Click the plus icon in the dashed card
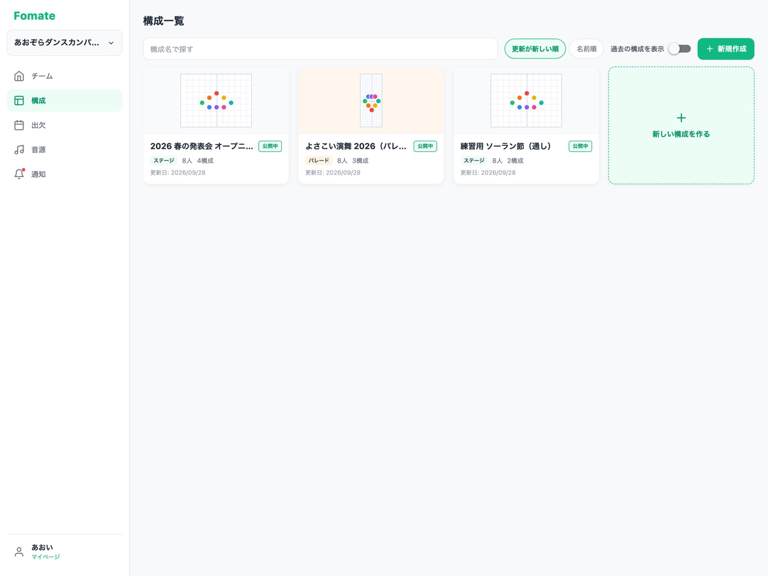 [681, 118]
